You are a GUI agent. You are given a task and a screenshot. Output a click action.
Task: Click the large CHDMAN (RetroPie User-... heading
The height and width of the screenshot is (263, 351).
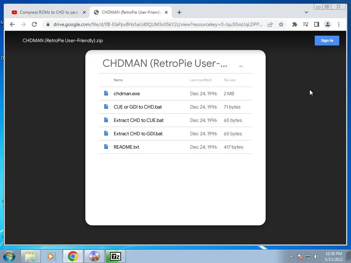click(165, 63)
